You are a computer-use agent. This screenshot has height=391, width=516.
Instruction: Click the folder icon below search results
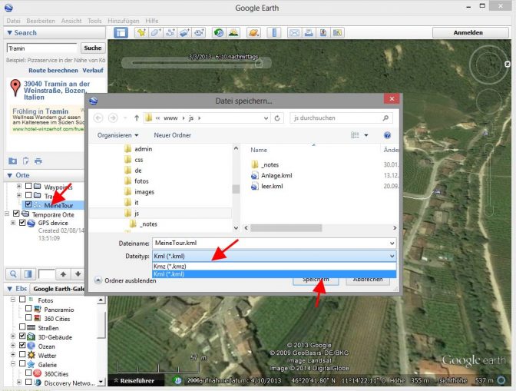click(13, 161)
